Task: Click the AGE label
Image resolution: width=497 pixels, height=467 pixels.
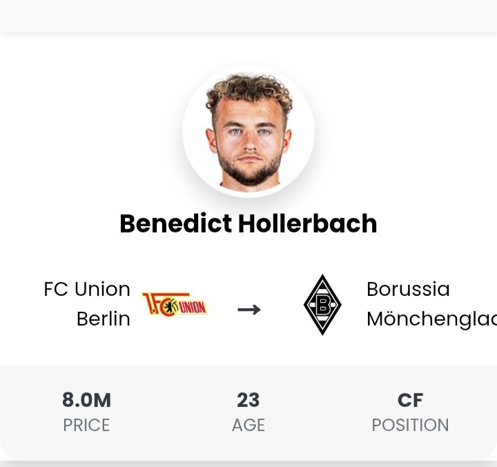Action: pyautogui.click(x=248, y=425)
